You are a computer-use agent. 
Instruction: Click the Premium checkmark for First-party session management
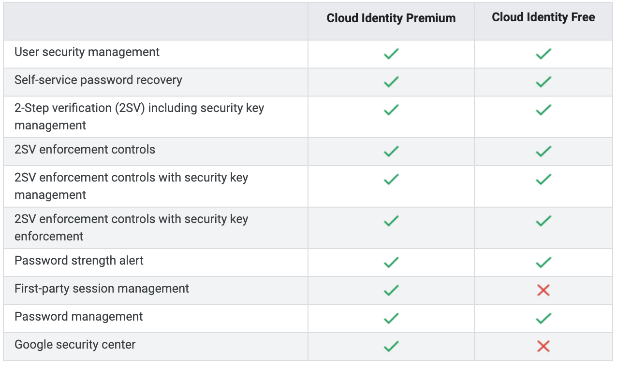pos(391,290)
